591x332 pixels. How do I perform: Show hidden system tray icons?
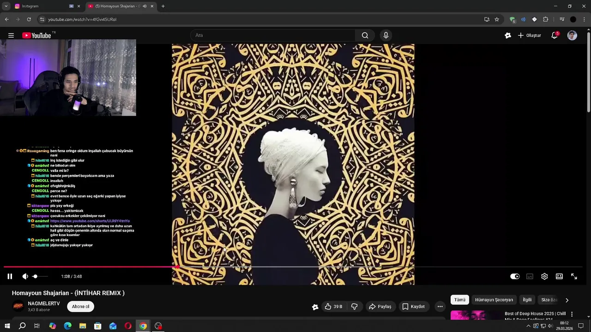point(528,326)
